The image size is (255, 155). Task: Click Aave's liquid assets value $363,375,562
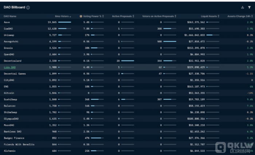click(196, 22)
